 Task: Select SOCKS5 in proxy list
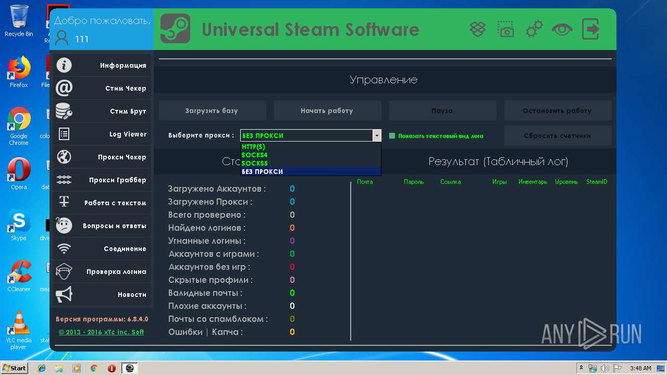click(311, 163)
